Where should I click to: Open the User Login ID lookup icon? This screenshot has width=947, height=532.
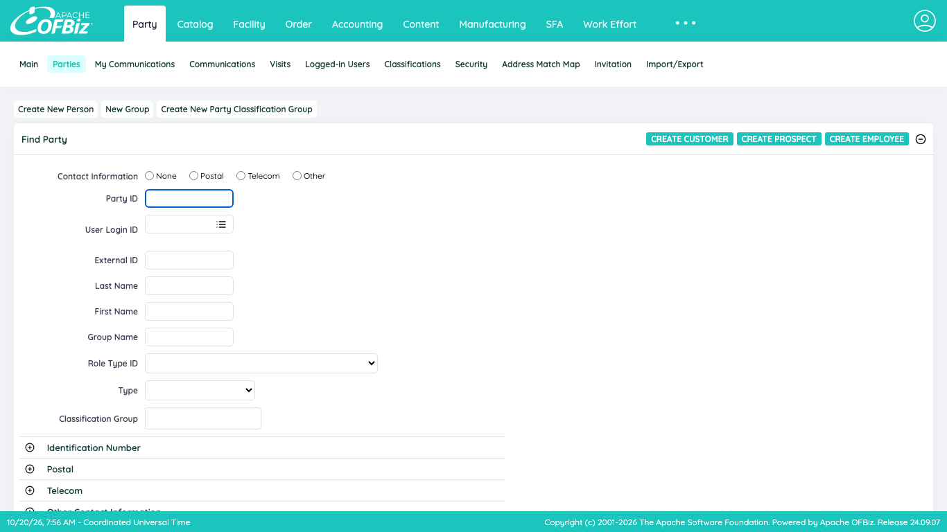click(x=221, y=224)
